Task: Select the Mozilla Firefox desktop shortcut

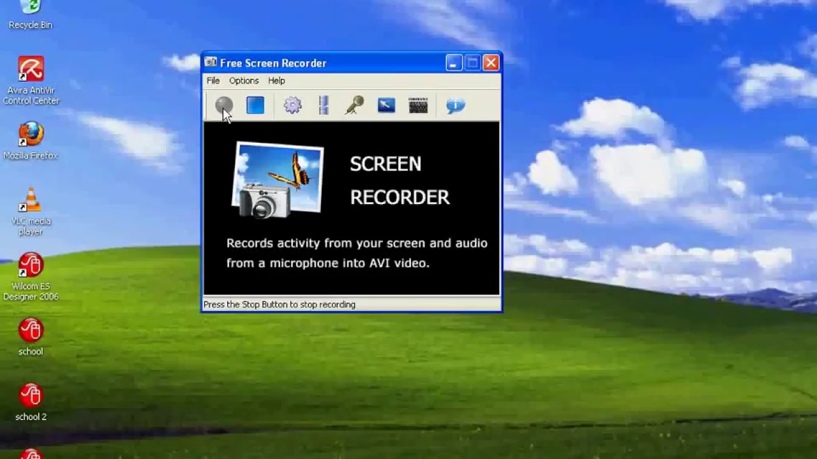Action: point(31,141)
